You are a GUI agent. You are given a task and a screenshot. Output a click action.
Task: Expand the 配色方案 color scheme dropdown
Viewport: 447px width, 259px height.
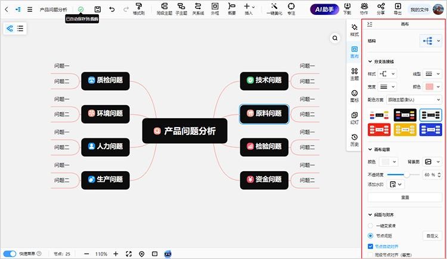(x=414, y=100)
